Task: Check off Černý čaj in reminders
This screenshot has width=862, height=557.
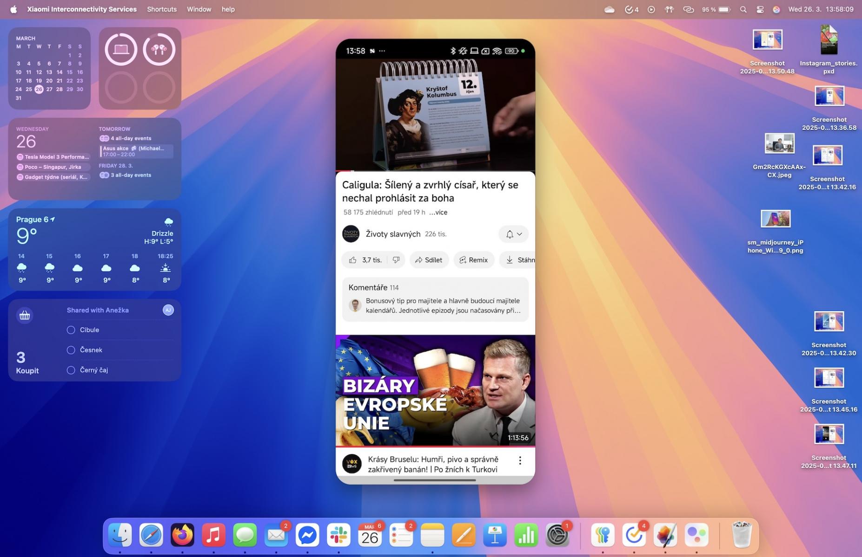Action: (x=71, y=370)
